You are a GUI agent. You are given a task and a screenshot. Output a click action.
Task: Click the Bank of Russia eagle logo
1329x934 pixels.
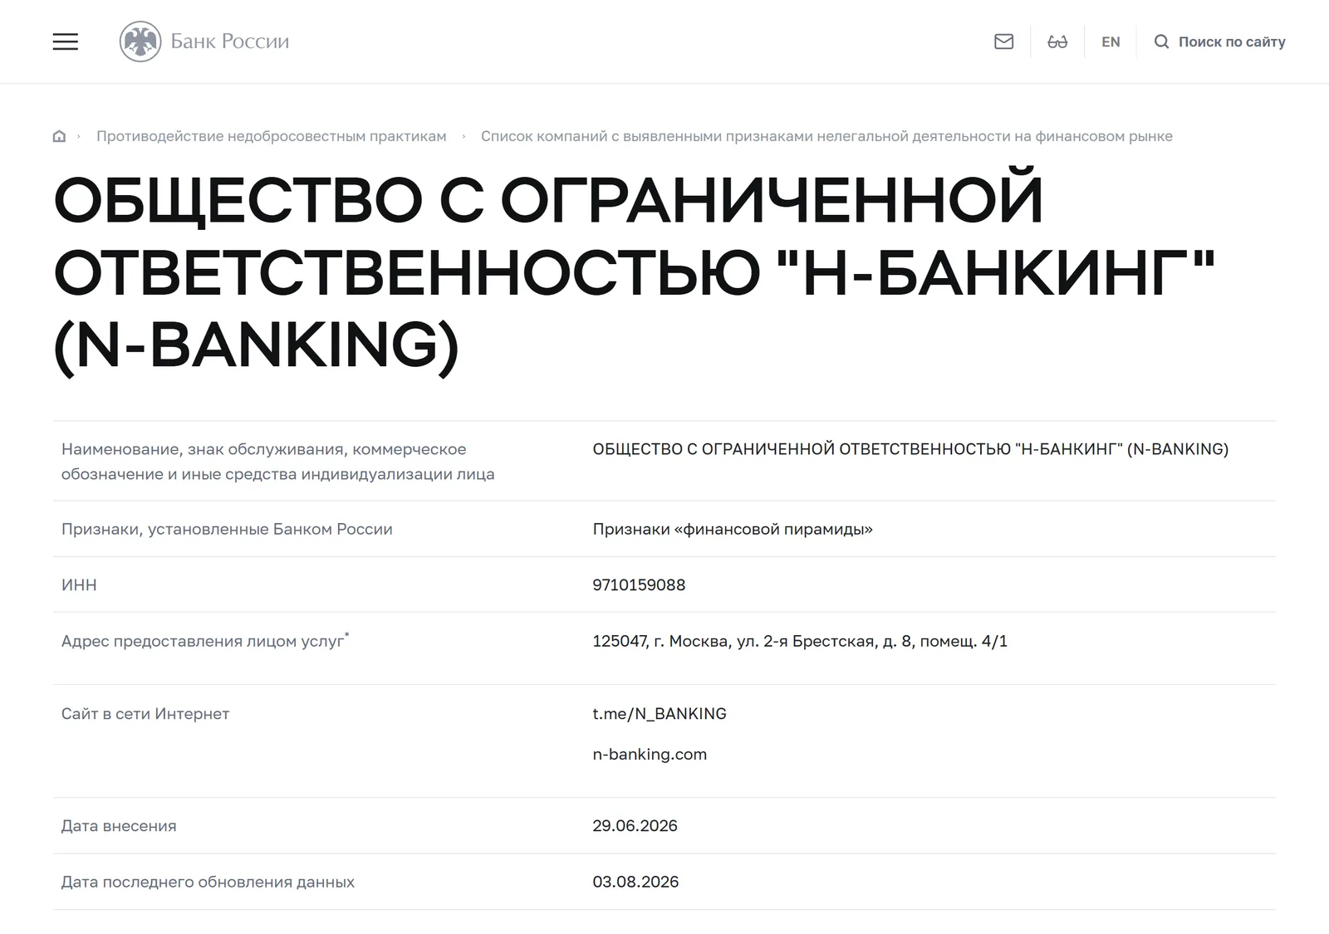coord(140,42)
